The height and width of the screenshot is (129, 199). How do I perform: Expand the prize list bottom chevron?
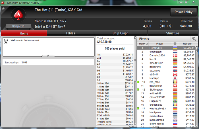coord(133,126)
